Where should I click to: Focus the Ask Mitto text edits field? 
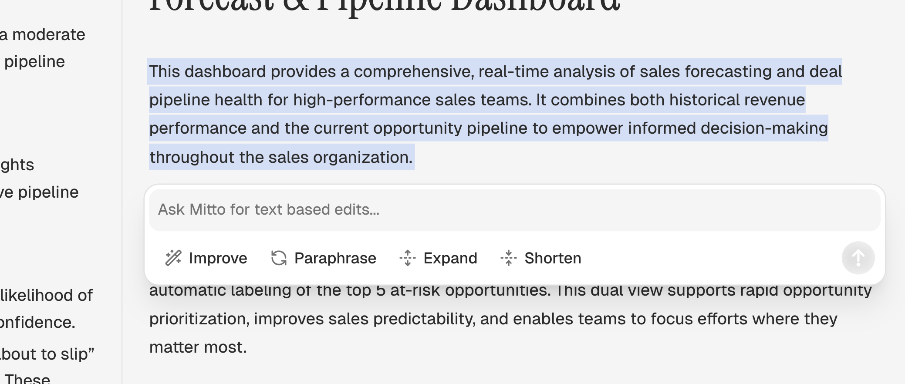click(x=514, y=210)
